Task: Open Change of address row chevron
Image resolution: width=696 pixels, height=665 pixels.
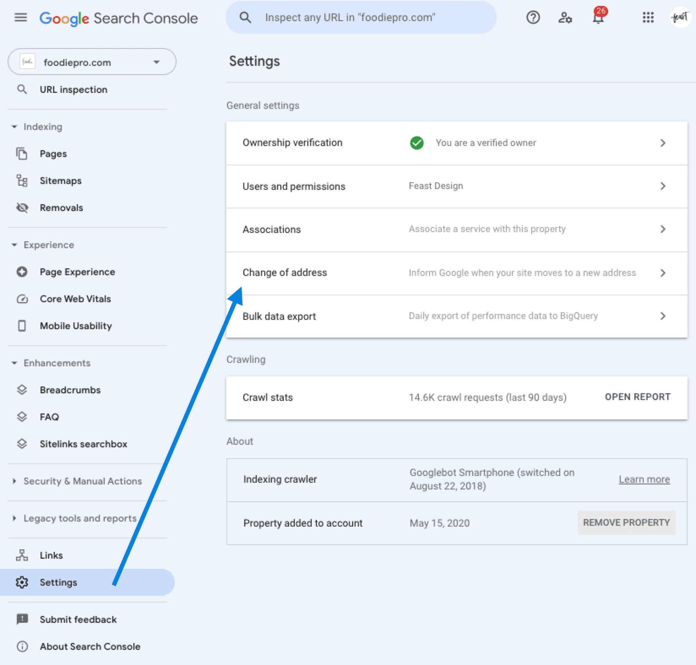Action: [x=663, y=273]
